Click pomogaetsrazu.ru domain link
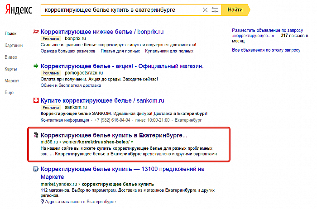 [84, 73]
